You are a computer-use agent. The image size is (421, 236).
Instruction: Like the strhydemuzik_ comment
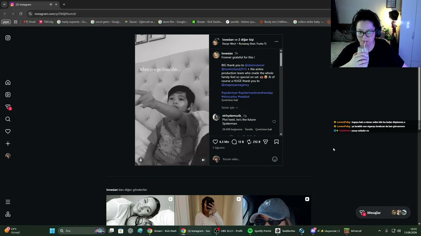[x=274, y=122]
